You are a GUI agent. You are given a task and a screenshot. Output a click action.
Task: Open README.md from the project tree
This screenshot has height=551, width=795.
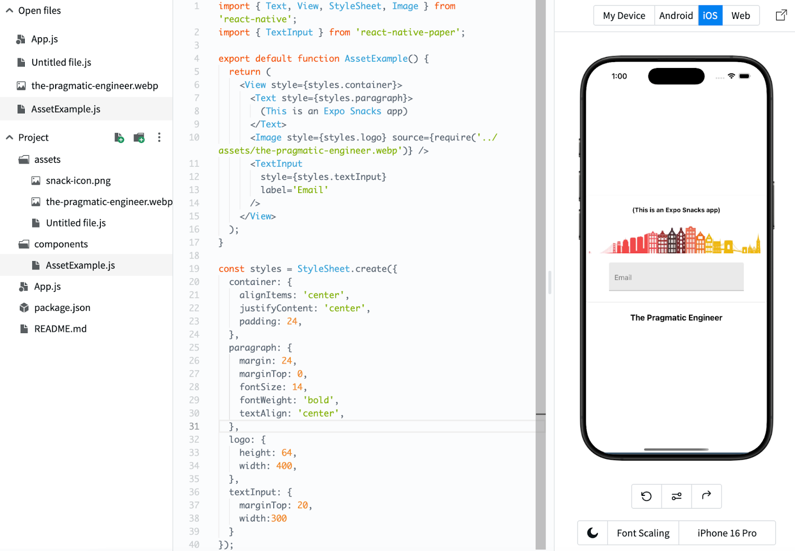coord(60,328)
